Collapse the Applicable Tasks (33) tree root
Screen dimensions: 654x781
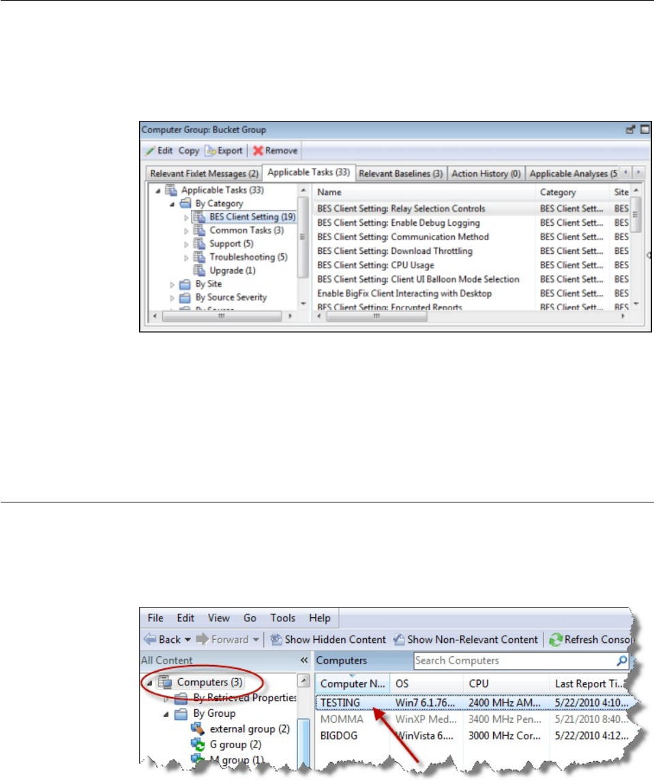(x=158, y=190)
